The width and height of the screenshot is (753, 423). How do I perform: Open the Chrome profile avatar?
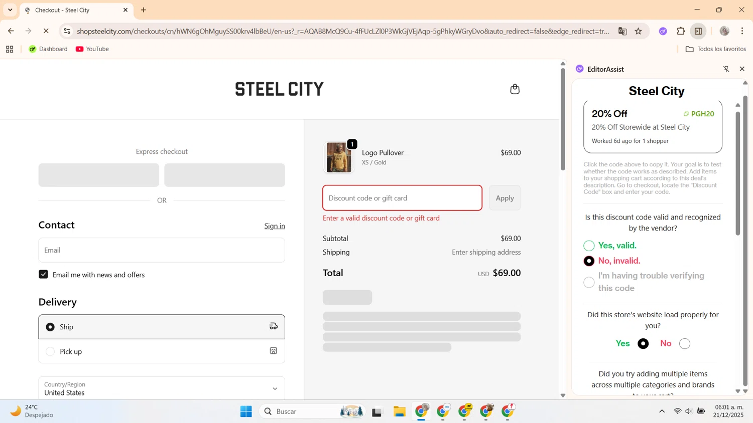coord(724,31)
